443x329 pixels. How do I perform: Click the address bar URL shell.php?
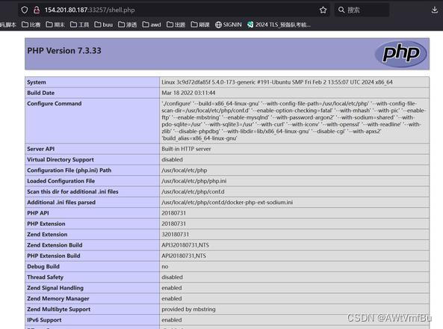coord(90,10)
